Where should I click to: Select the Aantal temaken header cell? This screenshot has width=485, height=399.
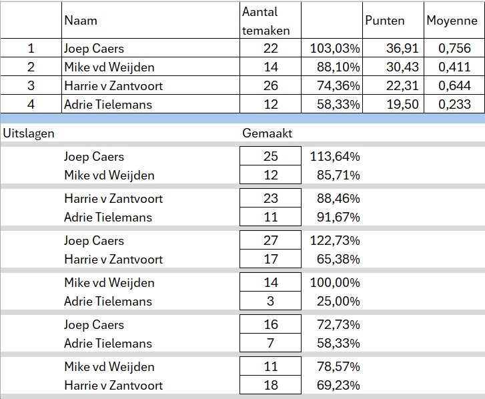point(266,21)
